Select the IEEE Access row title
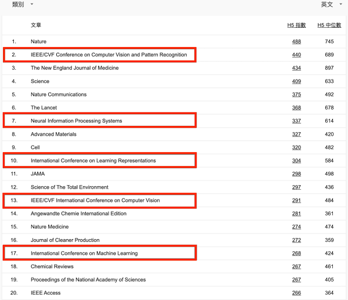 [x=46, y=293]
